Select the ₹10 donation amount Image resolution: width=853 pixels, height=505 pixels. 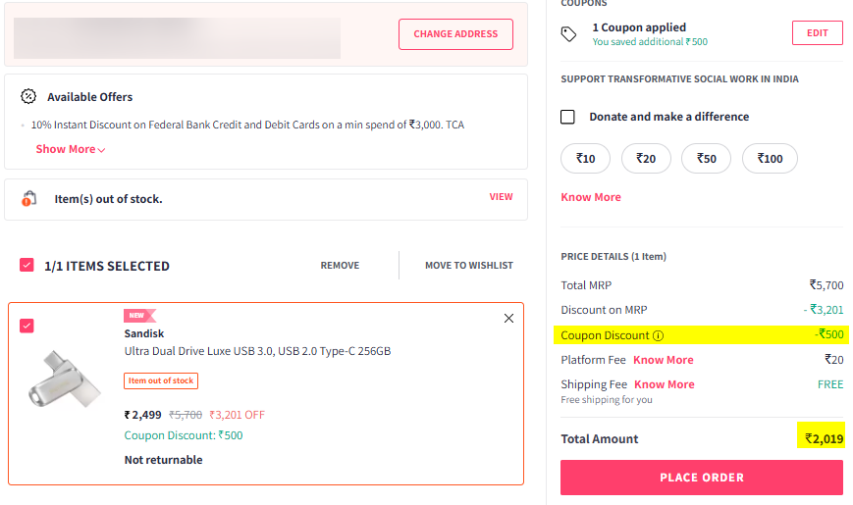(x=585, y=158)
